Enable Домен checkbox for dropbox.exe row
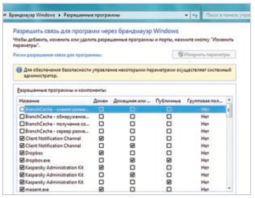Viewport: 255px width, 198px height. point(101,160)
